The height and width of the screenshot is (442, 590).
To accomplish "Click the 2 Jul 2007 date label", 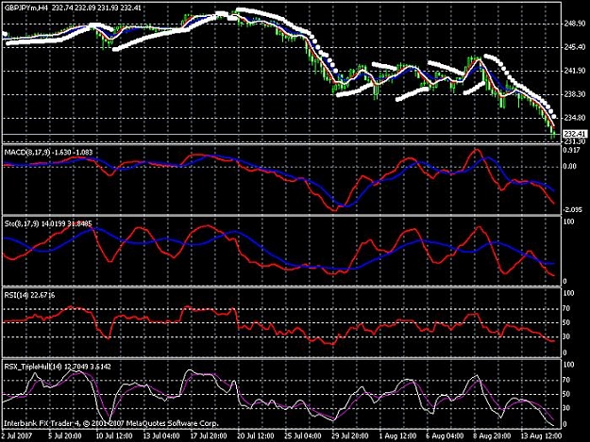I will tap(17, 436).
